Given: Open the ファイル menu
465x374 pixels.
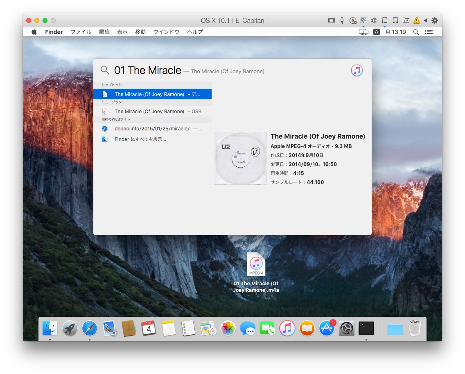Looking at the screenshot, I should click(x=81, y=32).
